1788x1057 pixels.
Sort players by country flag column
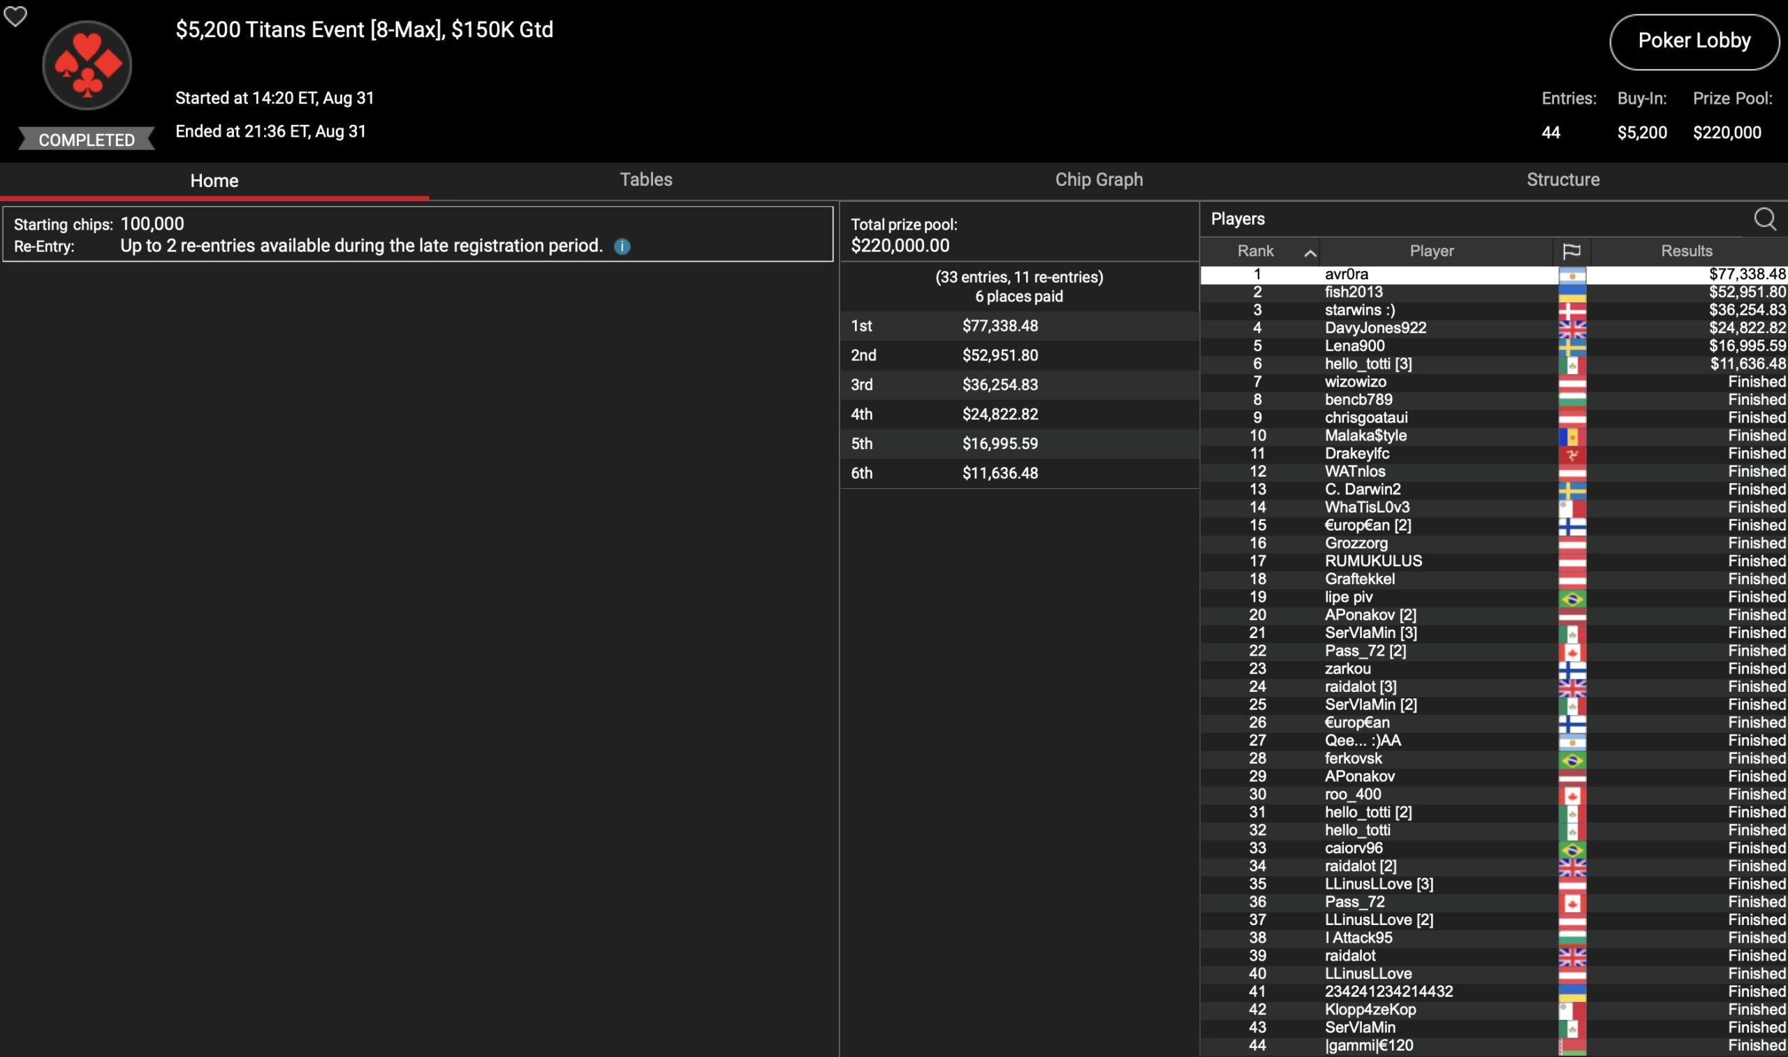1571,251
